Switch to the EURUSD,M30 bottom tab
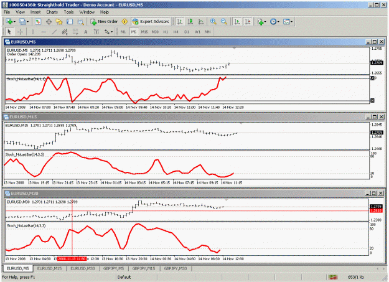This screenshot has height=282, width=389. (83, 268)
